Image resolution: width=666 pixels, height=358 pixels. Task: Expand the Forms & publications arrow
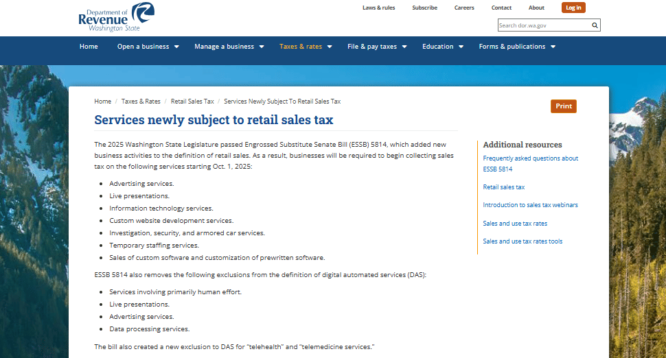pyautogui.click(x=553, y=47)
